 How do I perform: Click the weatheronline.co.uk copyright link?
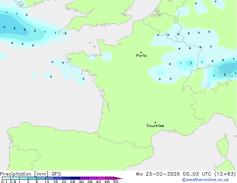pos(206,180)
